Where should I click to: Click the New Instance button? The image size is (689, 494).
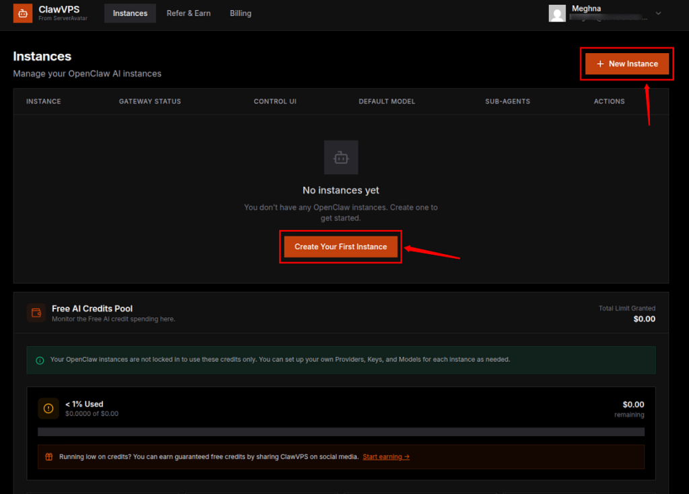(626, 63)
